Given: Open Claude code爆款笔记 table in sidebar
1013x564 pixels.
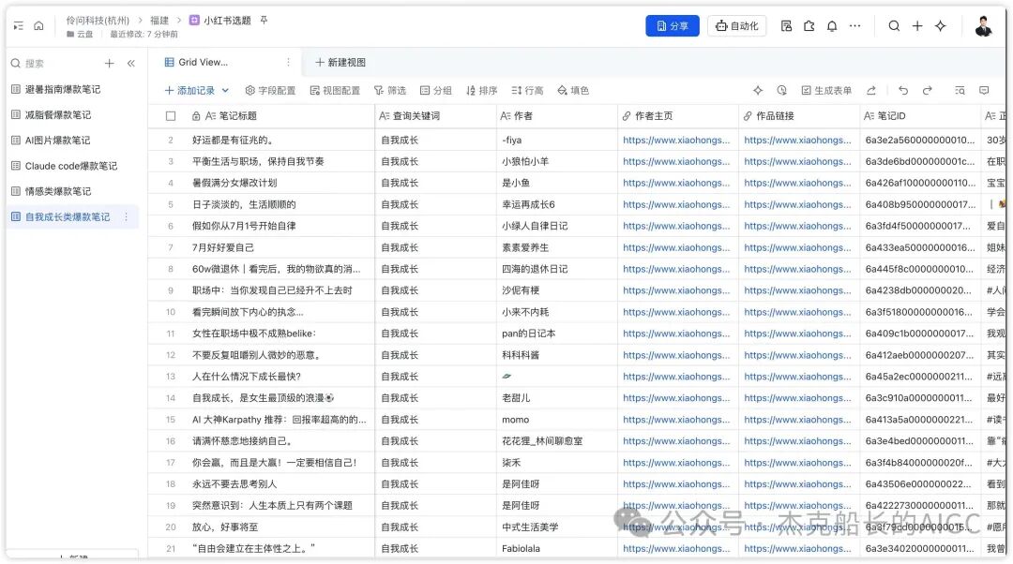Looking at the screenshot, I should tap(71, 166).
